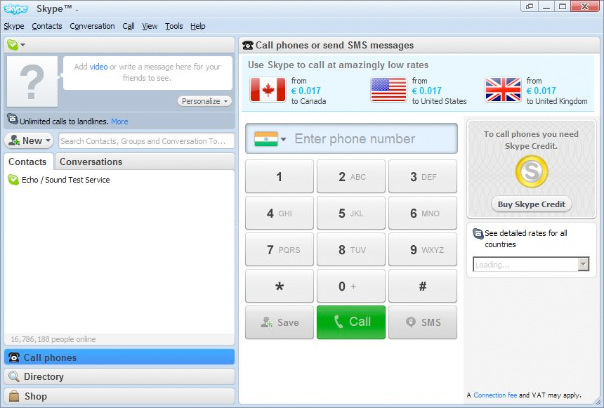Click dial pad key 8 TUV
The height and width of the screenshot is (408, 604).
point(351,249)
